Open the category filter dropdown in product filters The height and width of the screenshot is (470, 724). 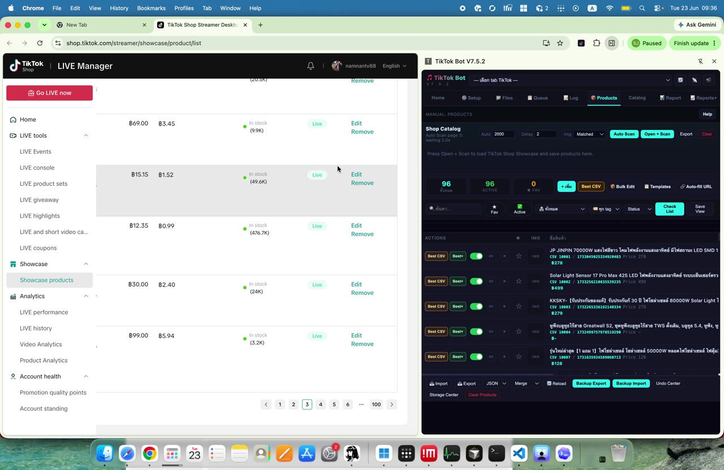click(561, 209)
